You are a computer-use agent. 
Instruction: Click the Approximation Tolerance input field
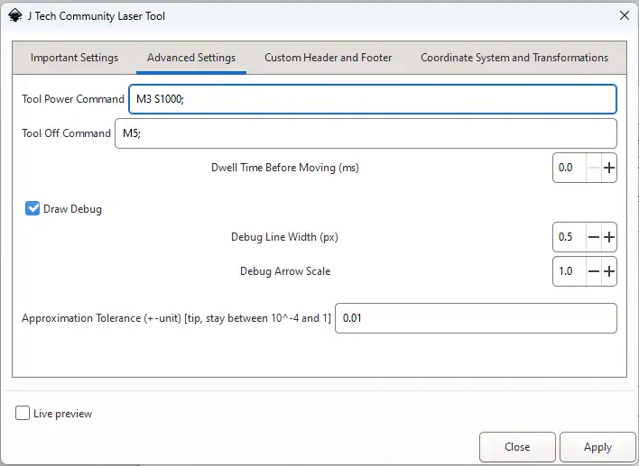(476, 318)
